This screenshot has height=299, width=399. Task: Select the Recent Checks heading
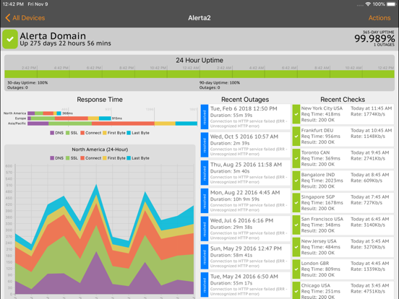tap(343, 100)
